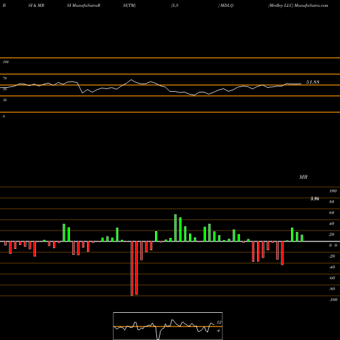Image resolution: width=340 pixels, height=340 pixels.
Task: Click the MR panel title label
Action: [x=303, y=177]
